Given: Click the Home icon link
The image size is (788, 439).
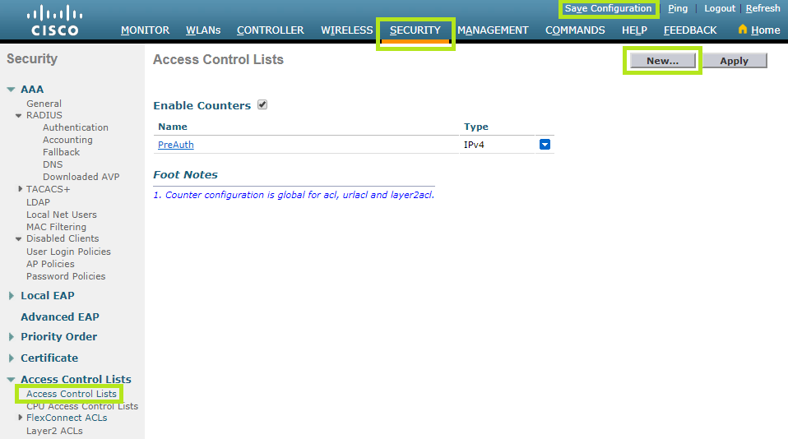Looking at the screenshot, I should click(x=758, y=30).
